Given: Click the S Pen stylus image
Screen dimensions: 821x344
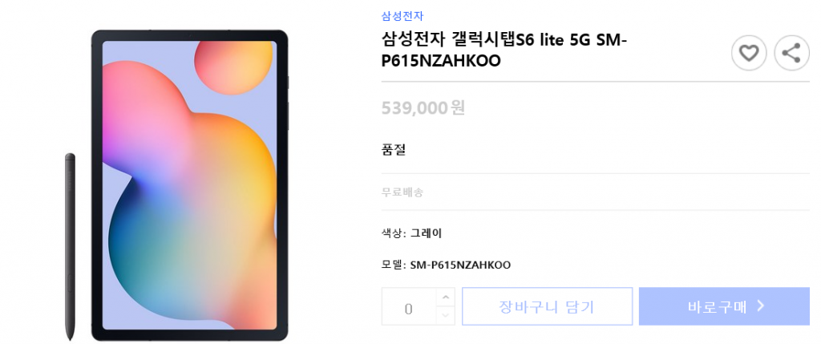Looking at the screenshot, I should (70, 247).
